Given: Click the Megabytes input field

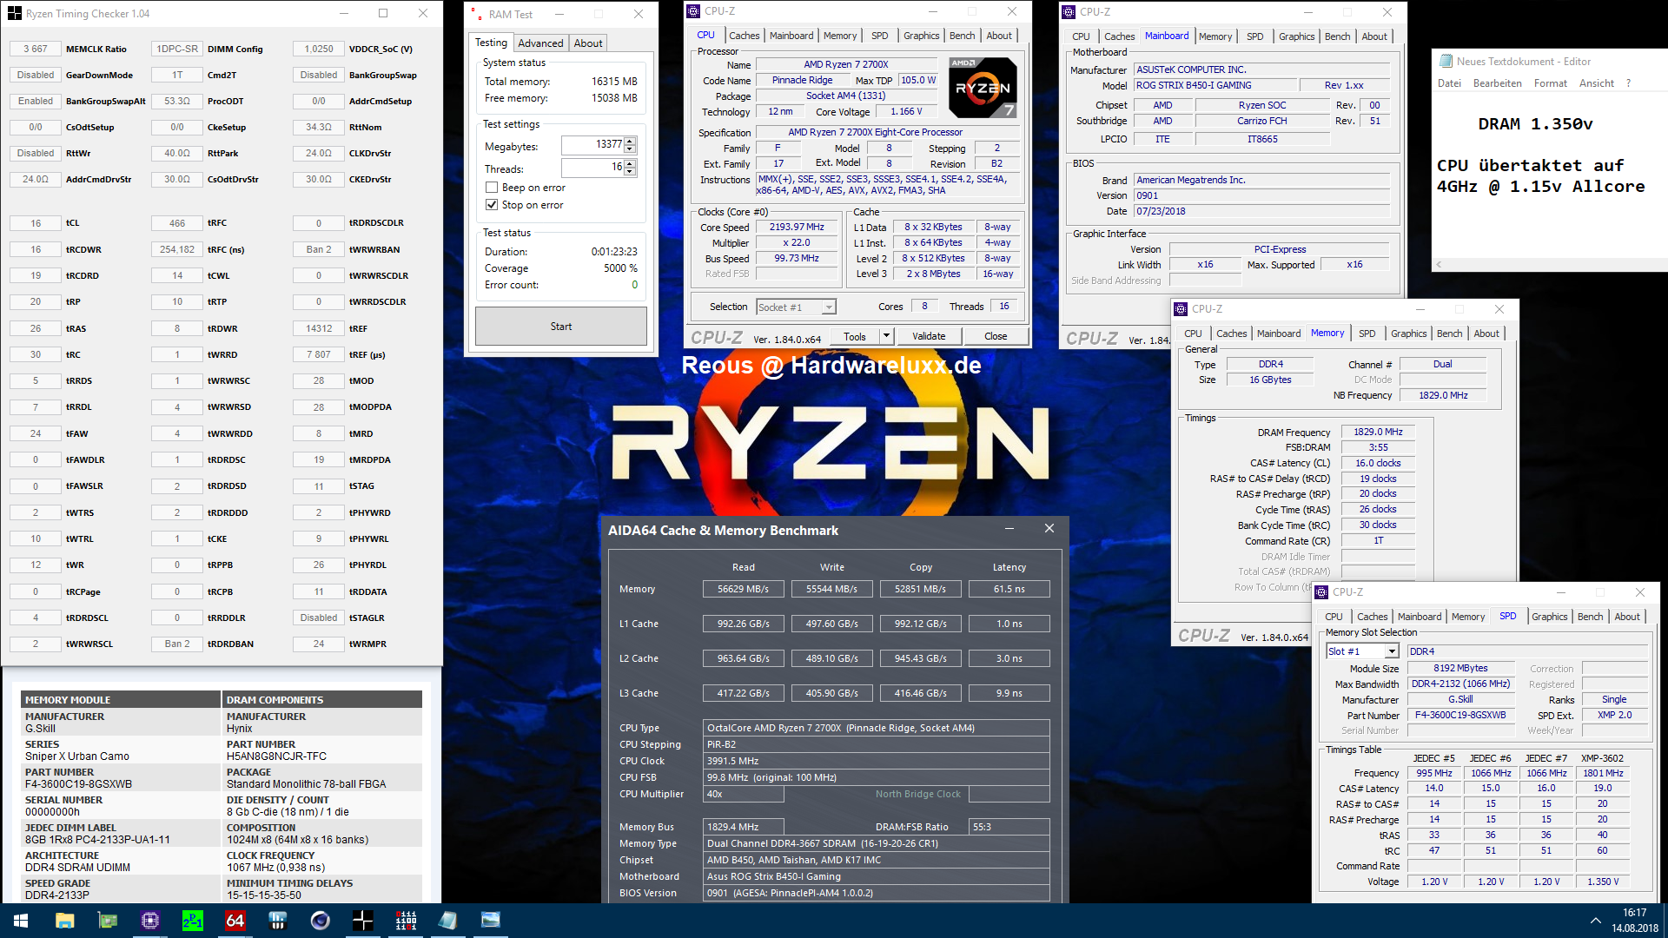Looking at the screenshot, I should click(592, 145).
